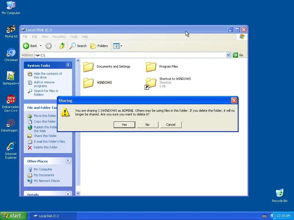Toggle the Folders pane button
294x220 pixels.
[99, 46]
